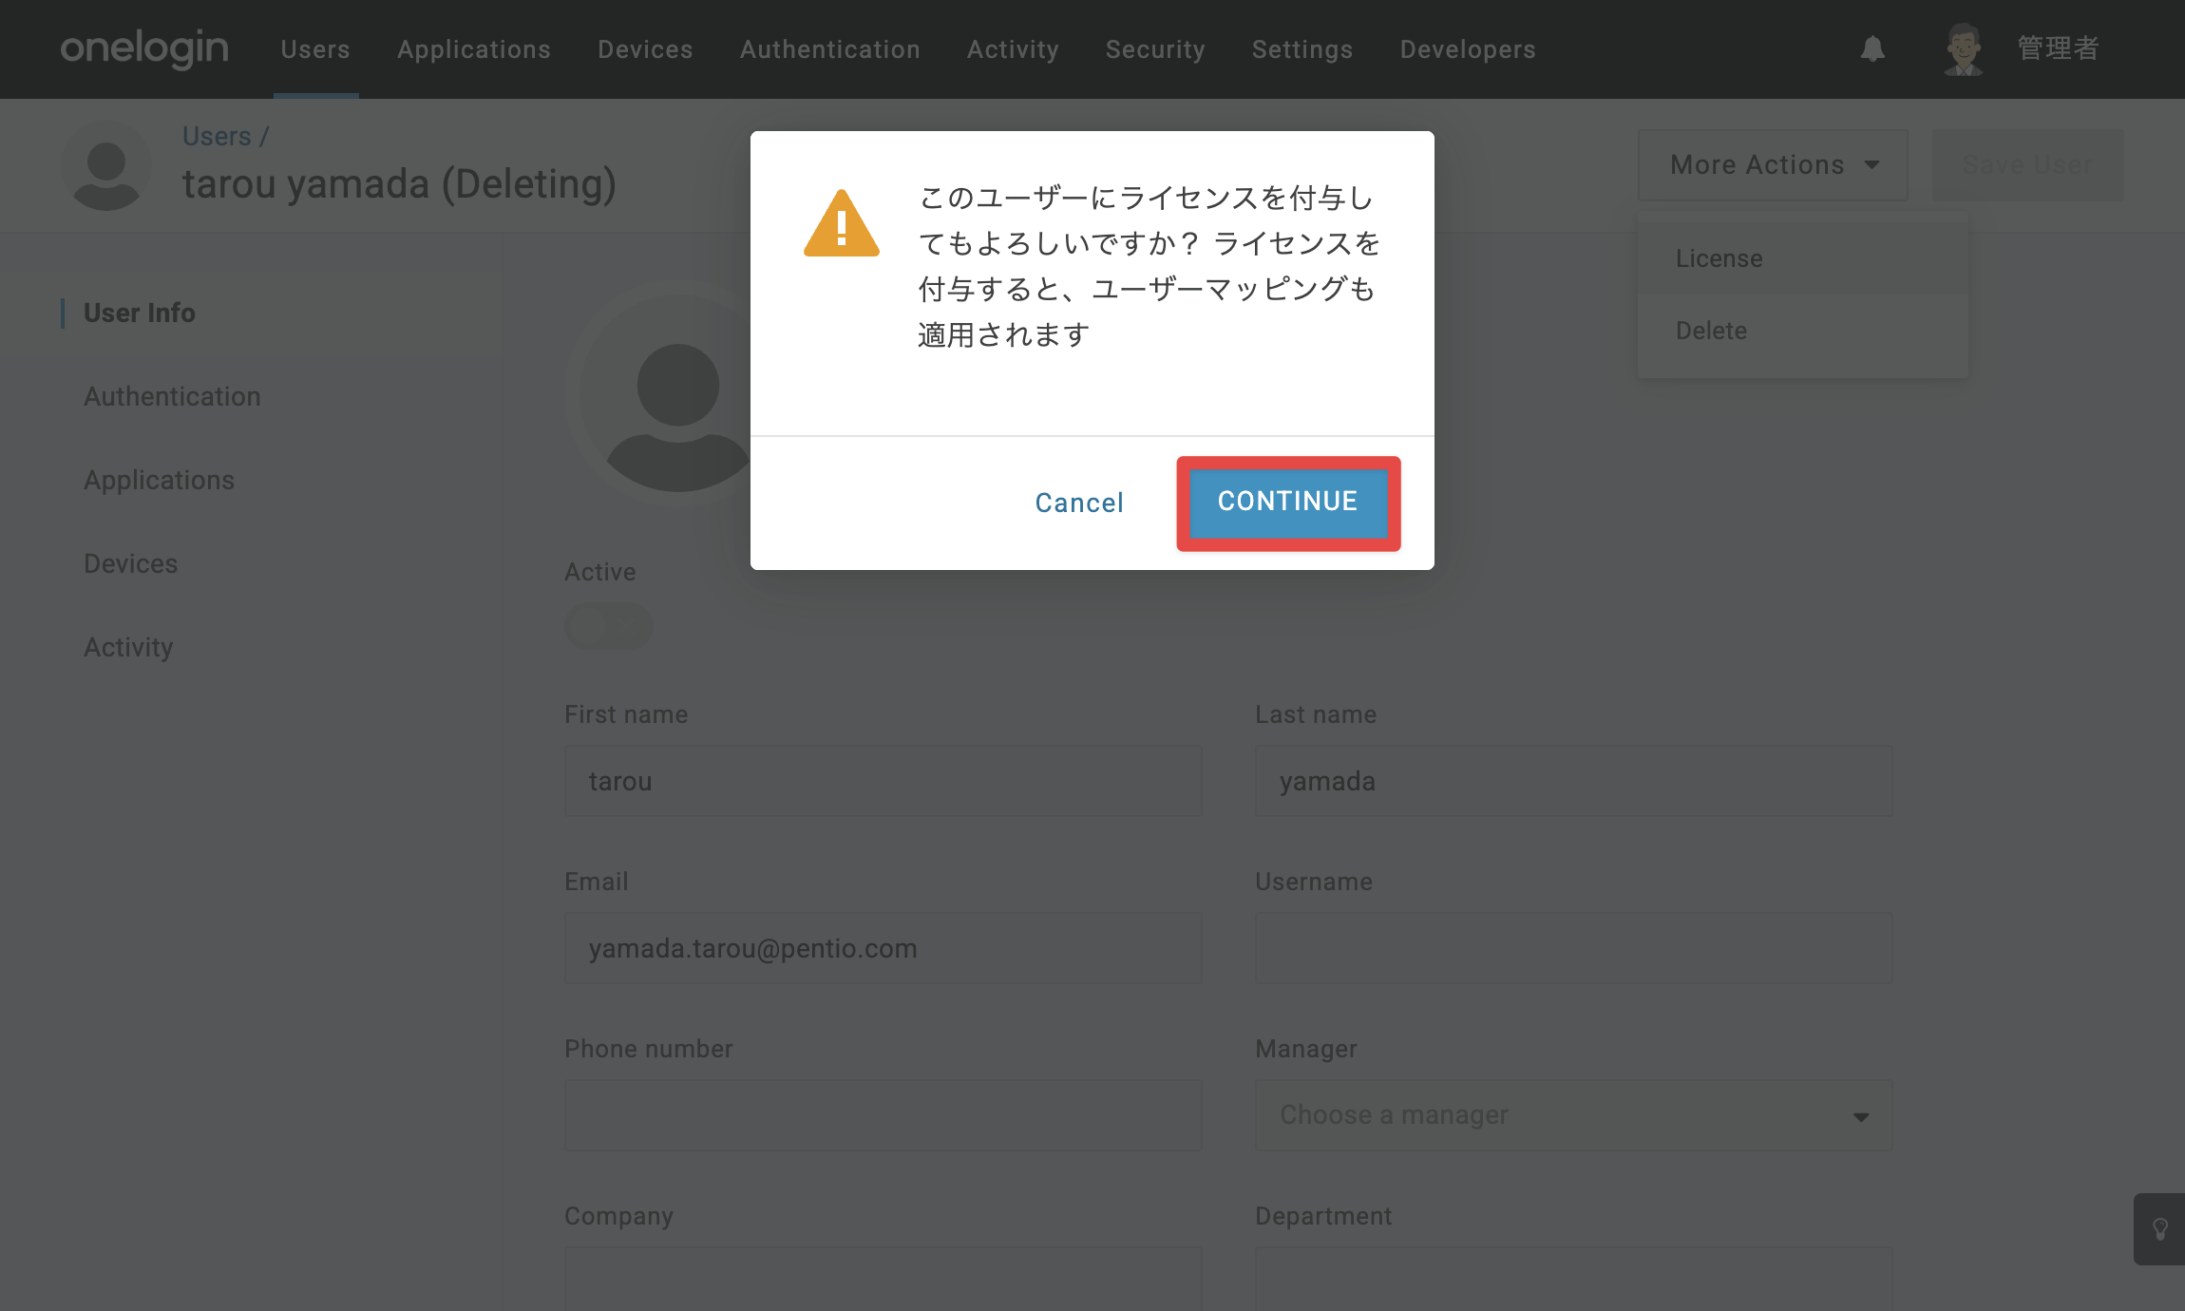
Task: Select the Authentication sidebar tab
Action: click(x=172, y=396)
